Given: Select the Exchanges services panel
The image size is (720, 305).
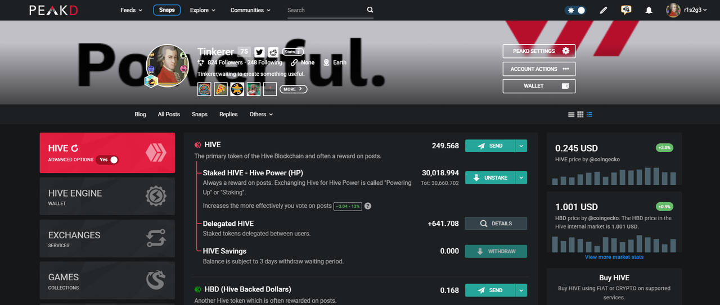Looking at the screenshot, I should [107, 238].
